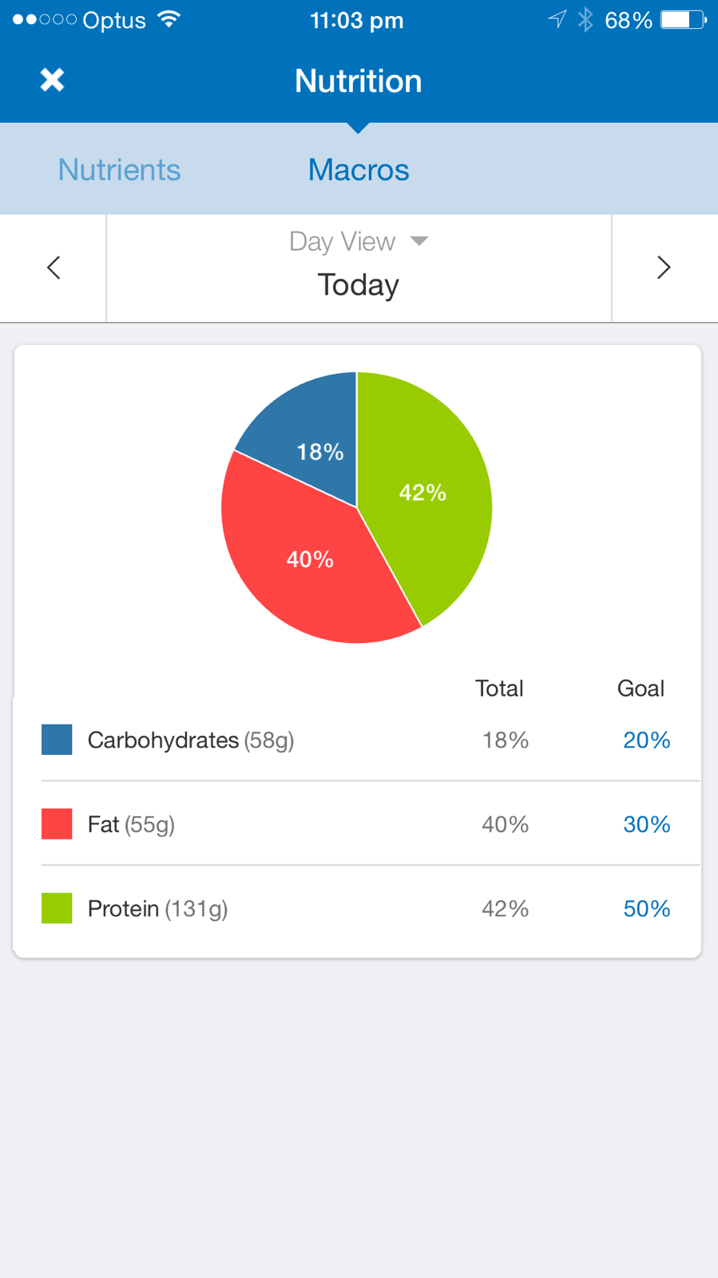Switch to the Nutrients tab
Viewport: 718px width, 1278px height.
120,169
